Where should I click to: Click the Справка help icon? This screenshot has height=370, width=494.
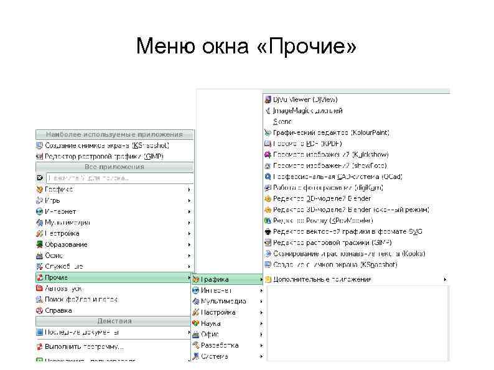click(39, 311)
